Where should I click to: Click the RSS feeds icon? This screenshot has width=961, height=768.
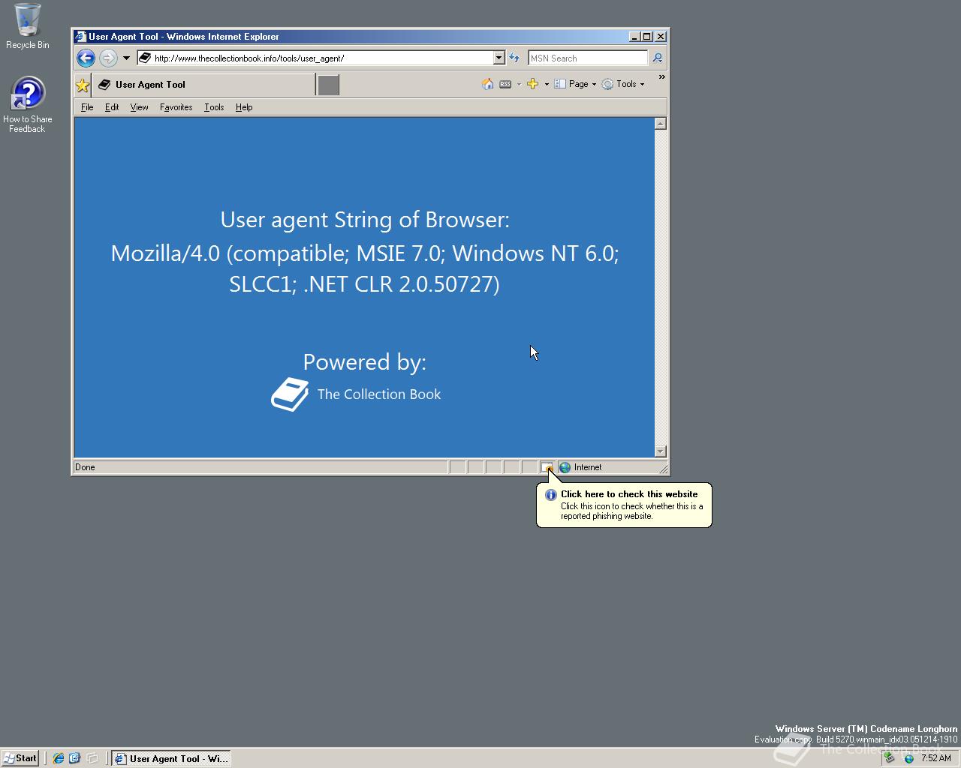[505, 84]
